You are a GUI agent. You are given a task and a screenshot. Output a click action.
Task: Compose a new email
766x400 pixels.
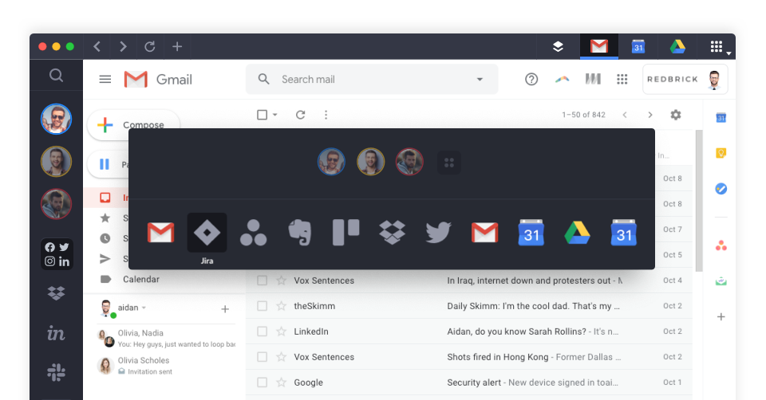133,125
